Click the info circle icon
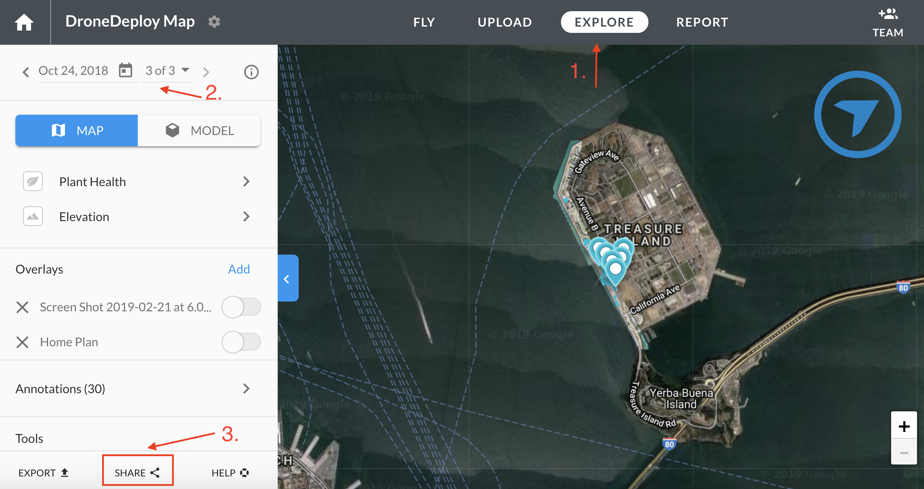 click(251, 72)
